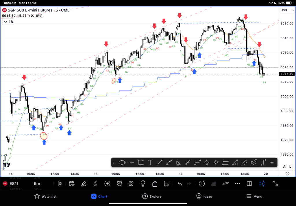296x206 pixels.
Task: Click the current price label 5015.50 on axis
Action: [x=286, y=74]
